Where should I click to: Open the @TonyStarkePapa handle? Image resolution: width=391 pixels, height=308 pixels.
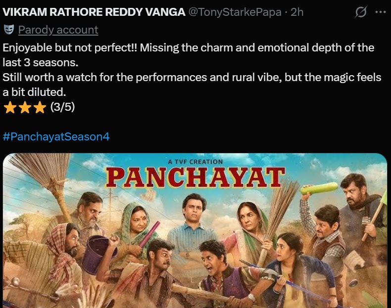point(235,12)
